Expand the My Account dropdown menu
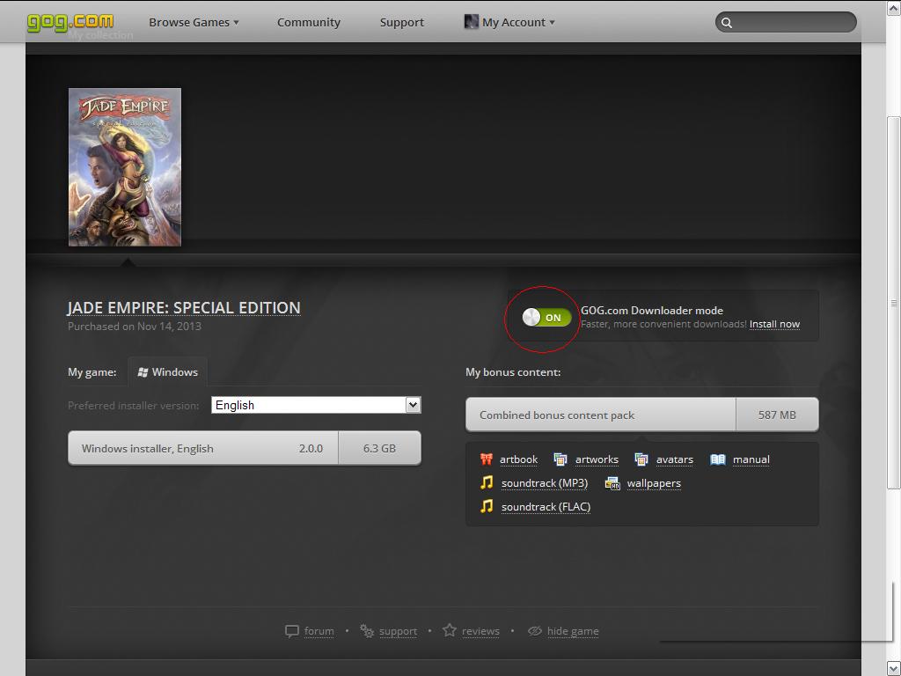Screen dimensions: 901x676 point(518,22)
